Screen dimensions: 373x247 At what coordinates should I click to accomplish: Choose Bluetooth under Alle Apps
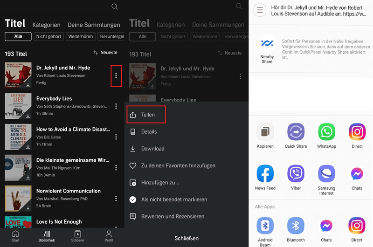tap(296, 229)
